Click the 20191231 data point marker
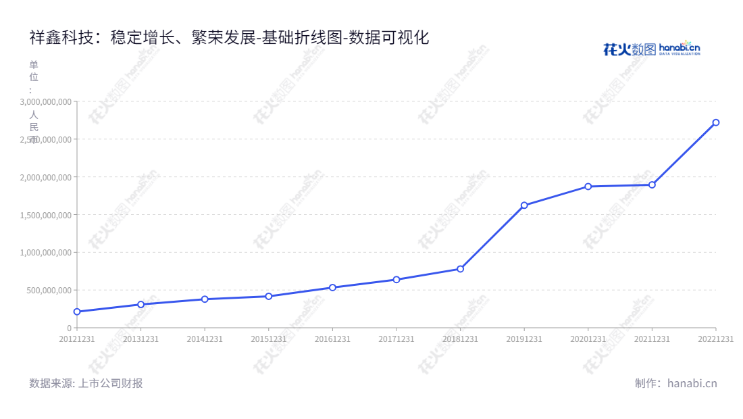This screenshot has height=419, width=743. (x=524, y=205)
